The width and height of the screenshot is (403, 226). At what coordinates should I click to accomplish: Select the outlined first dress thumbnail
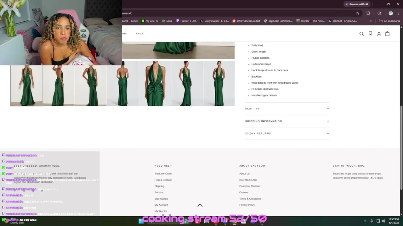[26, 85]
